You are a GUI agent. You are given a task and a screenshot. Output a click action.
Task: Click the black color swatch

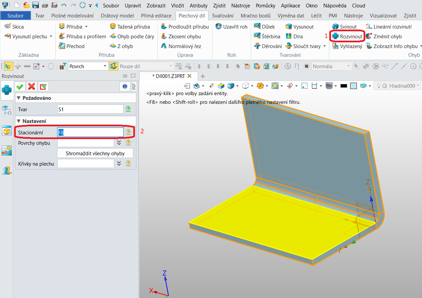pos(343,86)
